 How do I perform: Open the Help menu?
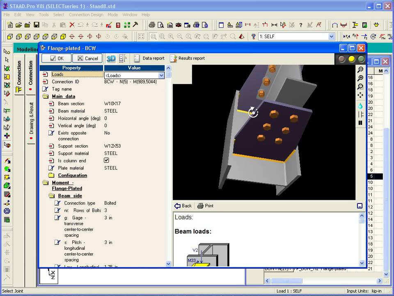coord(145,15)
